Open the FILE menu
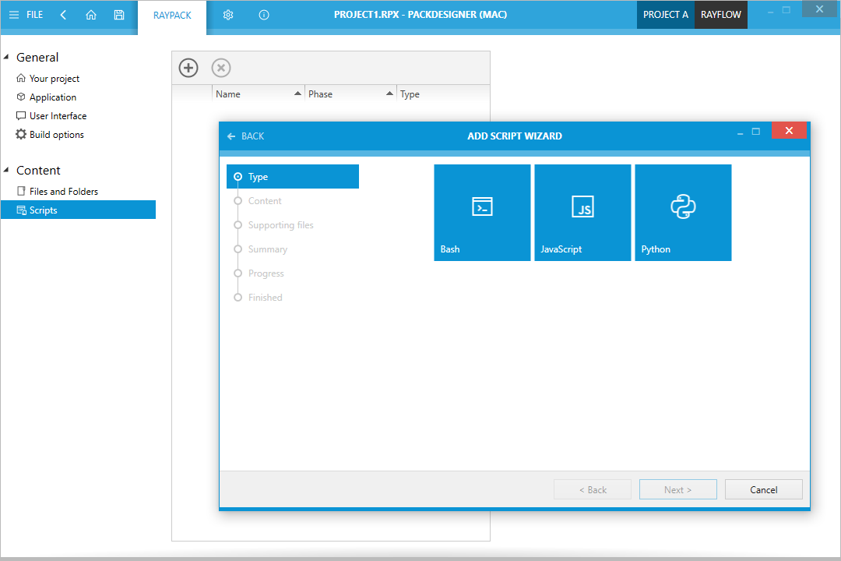The width and height of the screenshot is (841, 561). click(26, 15)
